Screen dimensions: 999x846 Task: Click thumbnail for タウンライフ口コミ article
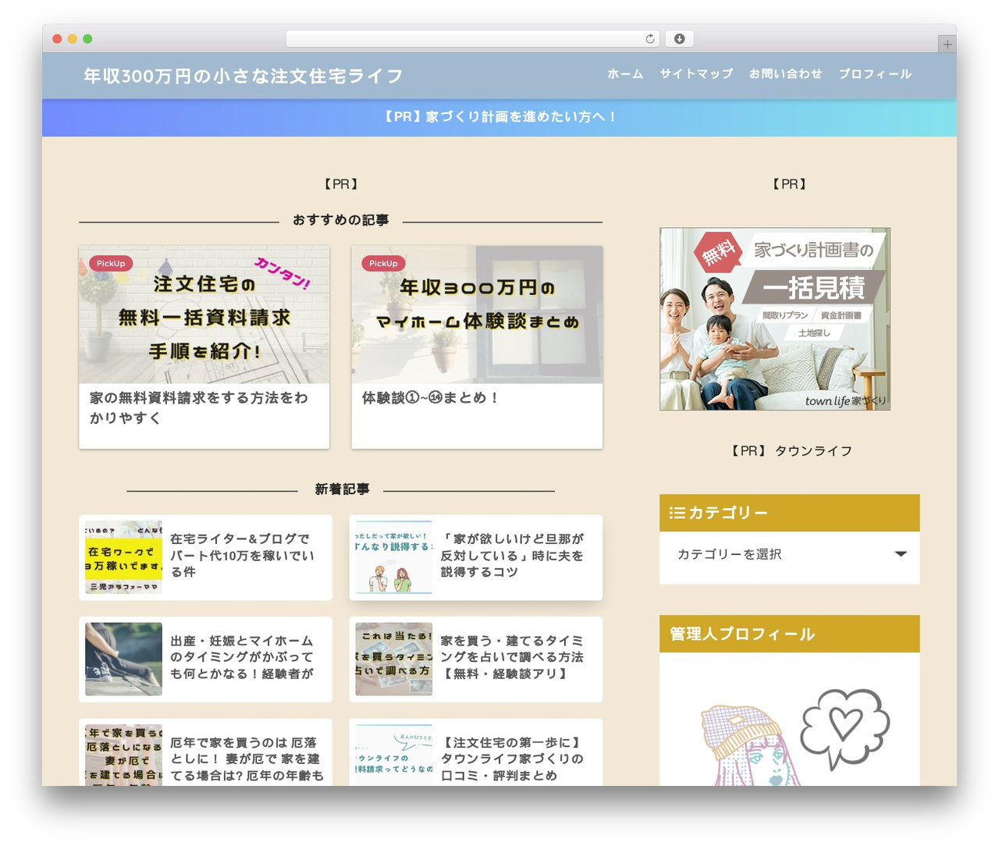[x=394, y=755]
